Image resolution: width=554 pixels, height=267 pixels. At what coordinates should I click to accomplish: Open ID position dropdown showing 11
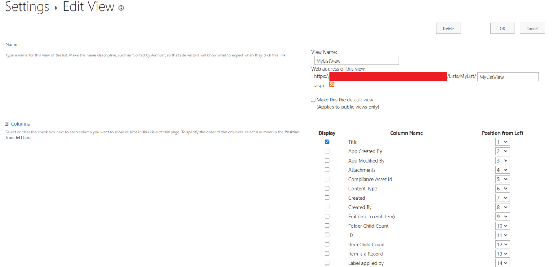pyautogui.click(x=502, y=235)
